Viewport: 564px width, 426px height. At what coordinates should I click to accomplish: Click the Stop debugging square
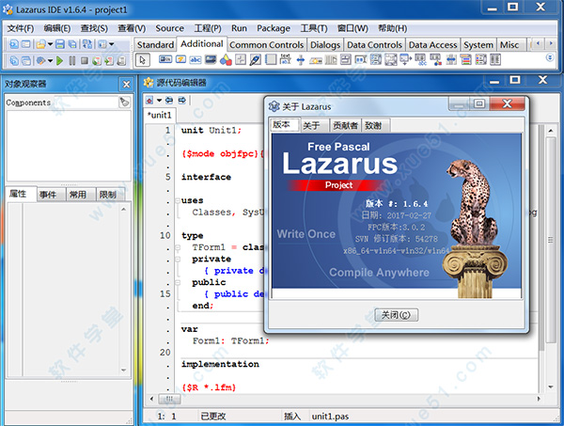(85, 60)
